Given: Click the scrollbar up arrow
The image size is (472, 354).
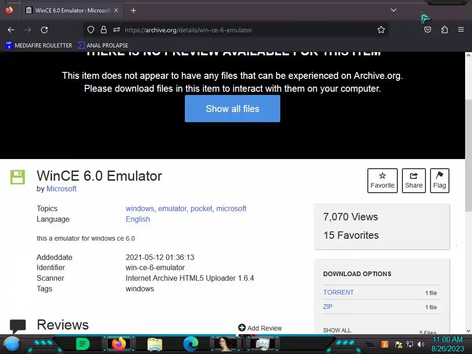Looking at the screenshot, I should click(468, 55).
